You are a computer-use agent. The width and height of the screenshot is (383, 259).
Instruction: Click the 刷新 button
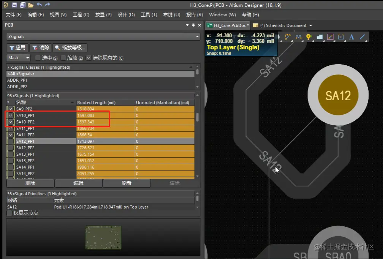click(x=127, y=183)
